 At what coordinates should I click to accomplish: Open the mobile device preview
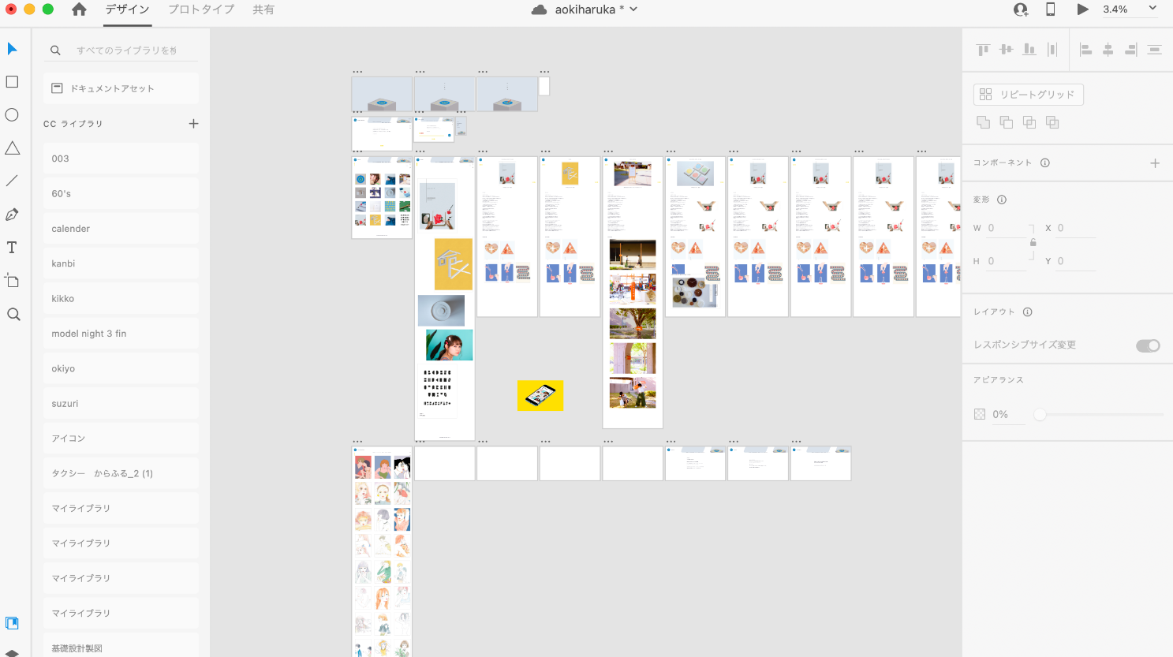click(x=1050, y=9)
